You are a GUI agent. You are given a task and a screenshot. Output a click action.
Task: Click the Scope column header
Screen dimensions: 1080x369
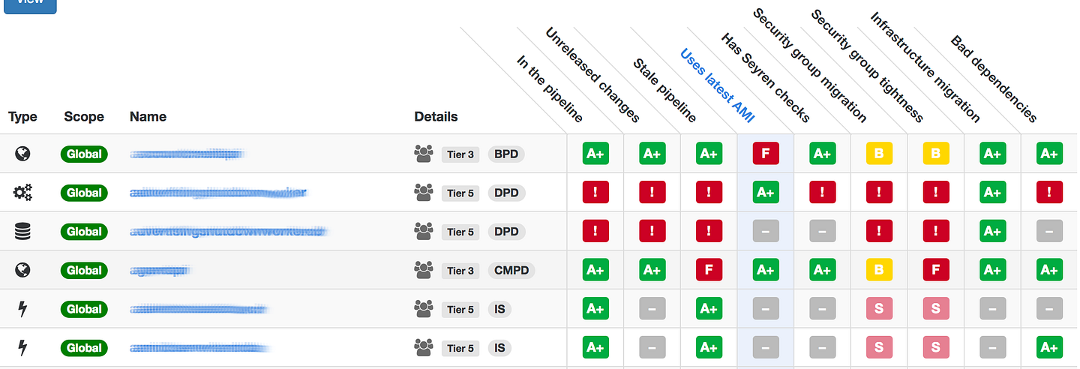pyautogui.click(x=84, y=116)
